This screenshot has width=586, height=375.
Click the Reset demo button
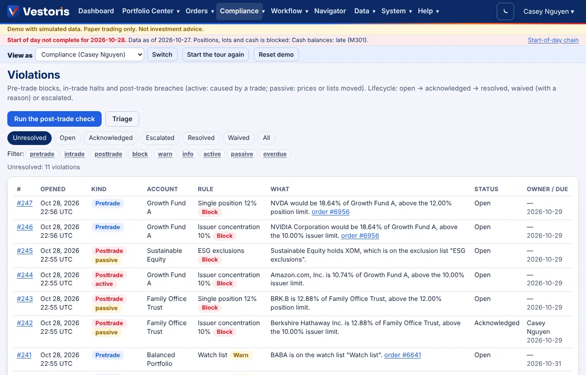[x=276, y=54]
